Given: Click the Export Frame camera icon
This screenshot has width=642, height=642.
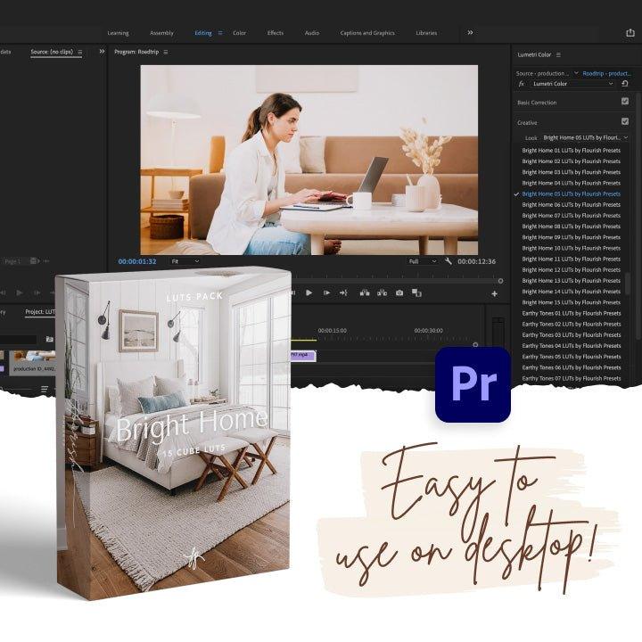Looking at the screenshot, I should click(x=399, y=292).
